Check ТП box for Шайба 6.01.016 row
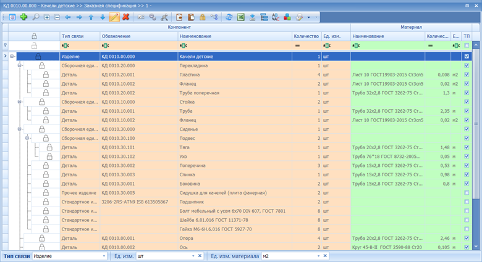This screenshot has width=482, height=262. point(467,220)
